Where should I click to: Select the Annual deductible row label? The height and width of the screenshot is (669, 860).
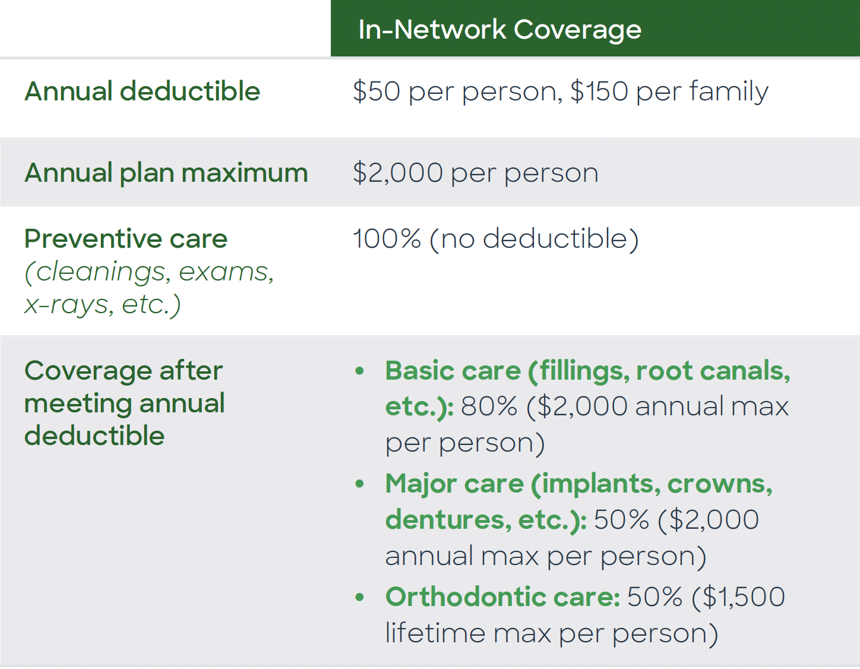[142, 91]
